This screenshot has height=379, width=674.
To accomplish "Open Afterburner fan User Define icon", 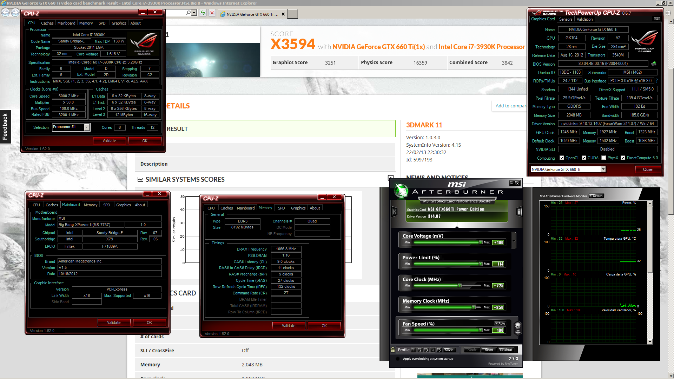I will pos(517,327).
